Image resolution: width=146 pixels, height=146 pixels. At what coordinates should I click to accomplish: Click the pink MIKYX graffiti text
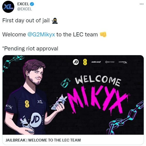(x=98, y=100)
